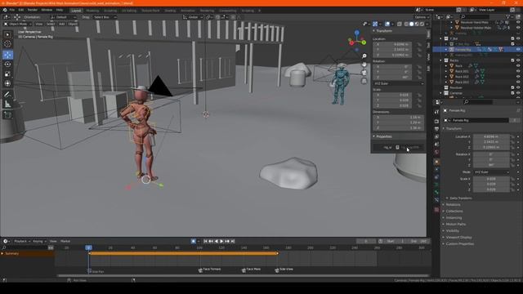Jump to the first frame
This screenshot has height=294, width=523.
point(205,241)
